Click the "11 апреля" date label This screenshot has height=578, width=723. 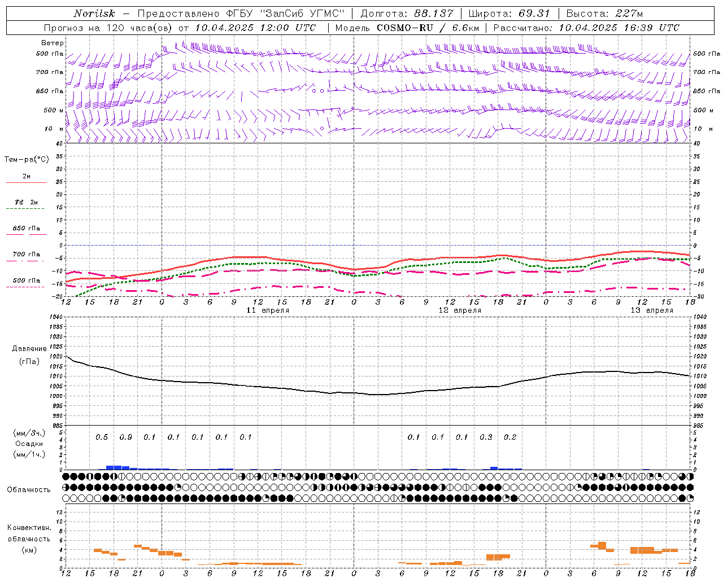[268, 310]
